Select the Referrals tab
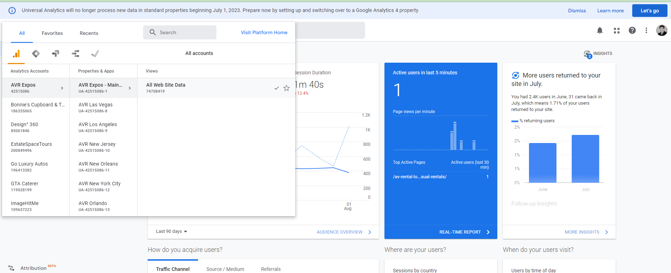This screenshot has width=671, height=273. click(271, 269)
